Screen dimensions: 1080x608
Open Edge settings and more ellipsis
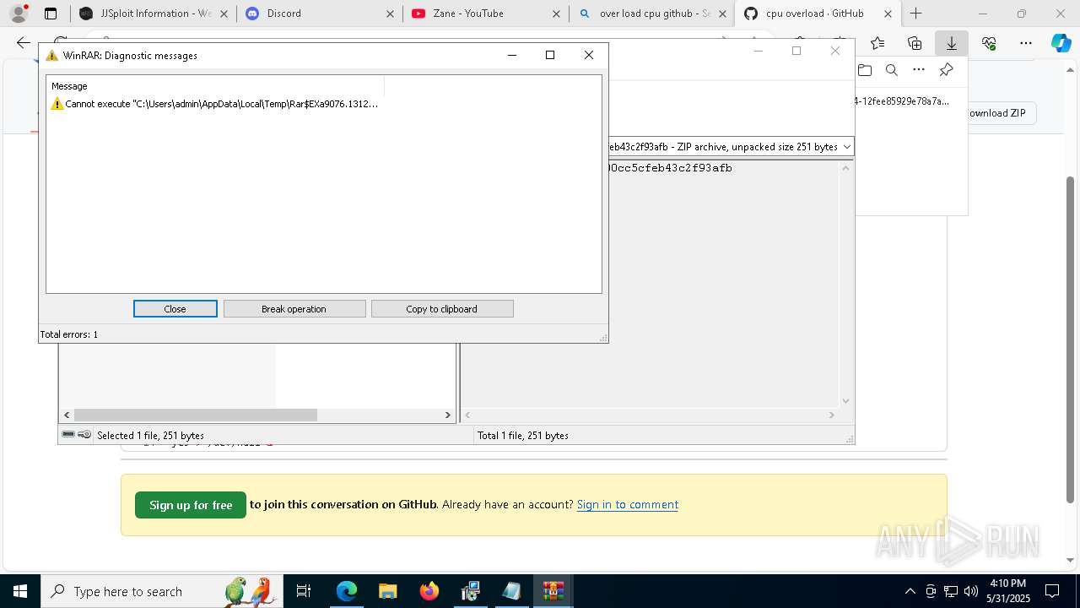[1026, 43]
